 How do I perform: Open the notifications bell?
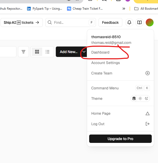point(129,22)
